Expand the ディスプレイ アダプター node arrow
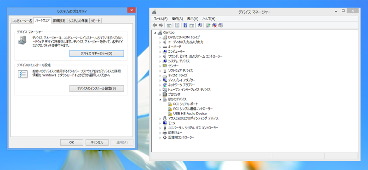 coord(160,80)
